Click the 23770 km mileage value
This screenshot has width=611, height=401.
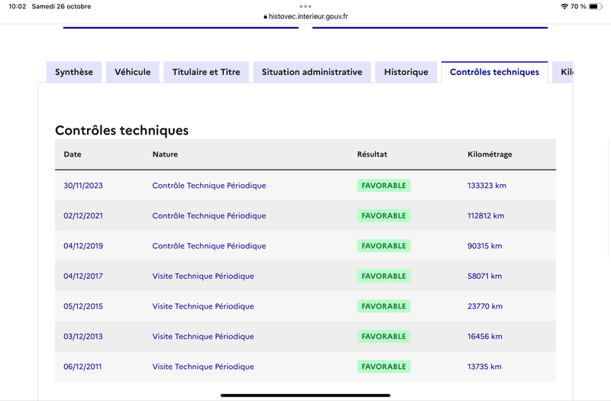pyautogui.click(x=485, y=306)
